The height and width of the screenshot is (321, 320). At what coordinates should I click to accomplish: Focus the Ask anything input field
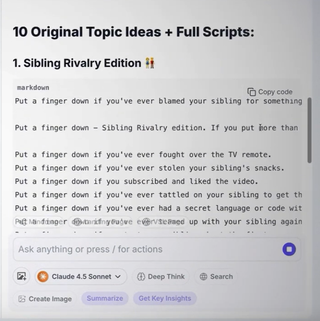click(147, 249)
